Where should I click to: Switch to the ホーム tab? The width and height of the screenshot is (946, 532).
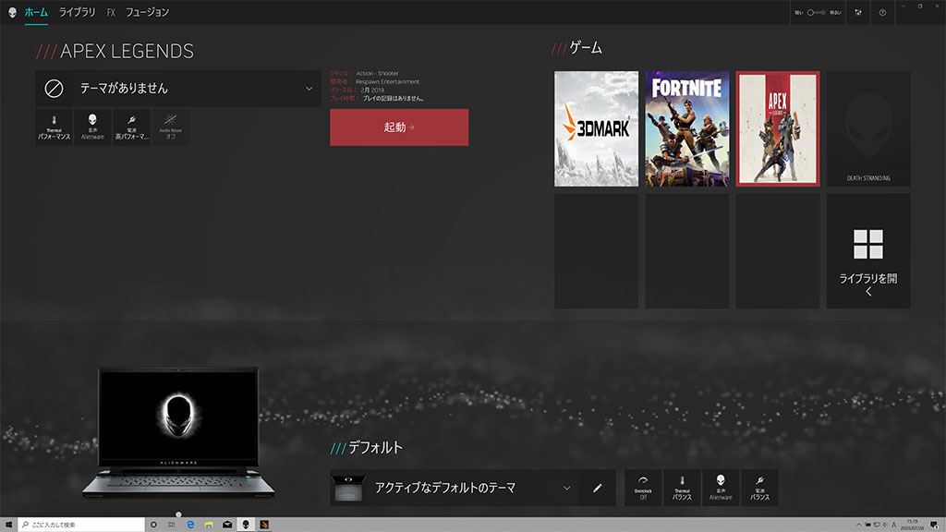click(36, 12)
